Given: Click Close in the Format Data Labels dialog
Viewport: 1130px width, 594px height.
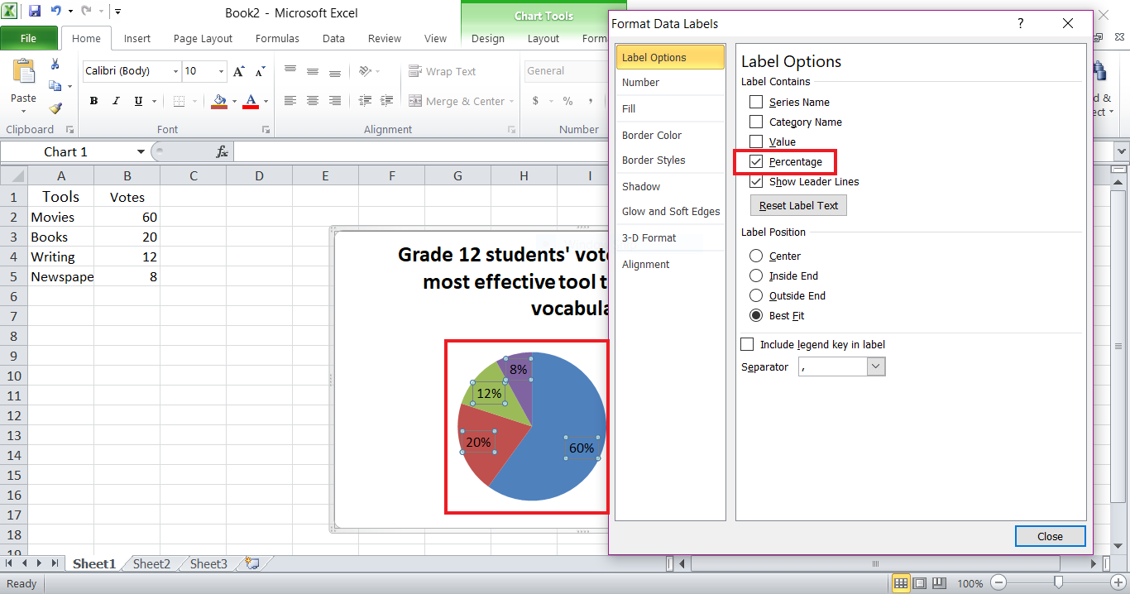Looking at the screenshot, I should 1049,536.
